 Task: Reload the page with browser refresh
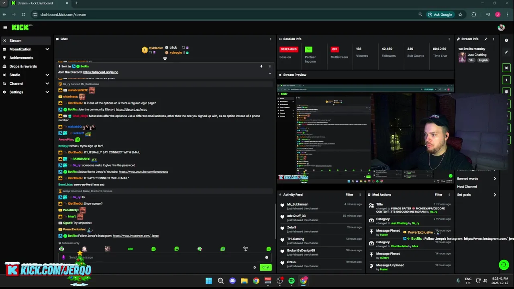click(x=24, y=14)
